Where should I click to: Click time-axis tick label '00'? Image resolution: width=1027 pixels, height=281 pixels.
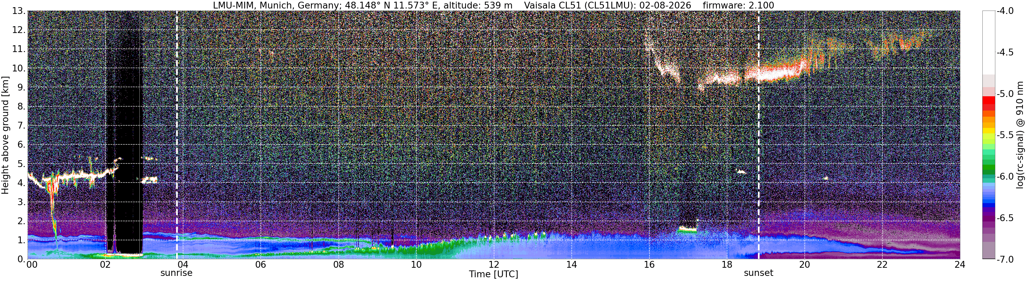point(31,265)
